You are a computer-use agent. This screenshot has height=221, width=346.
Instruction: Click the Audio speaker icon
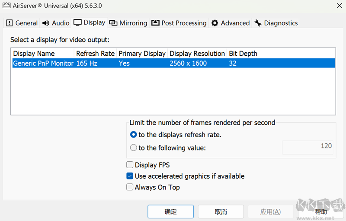[x=46, y=23]
